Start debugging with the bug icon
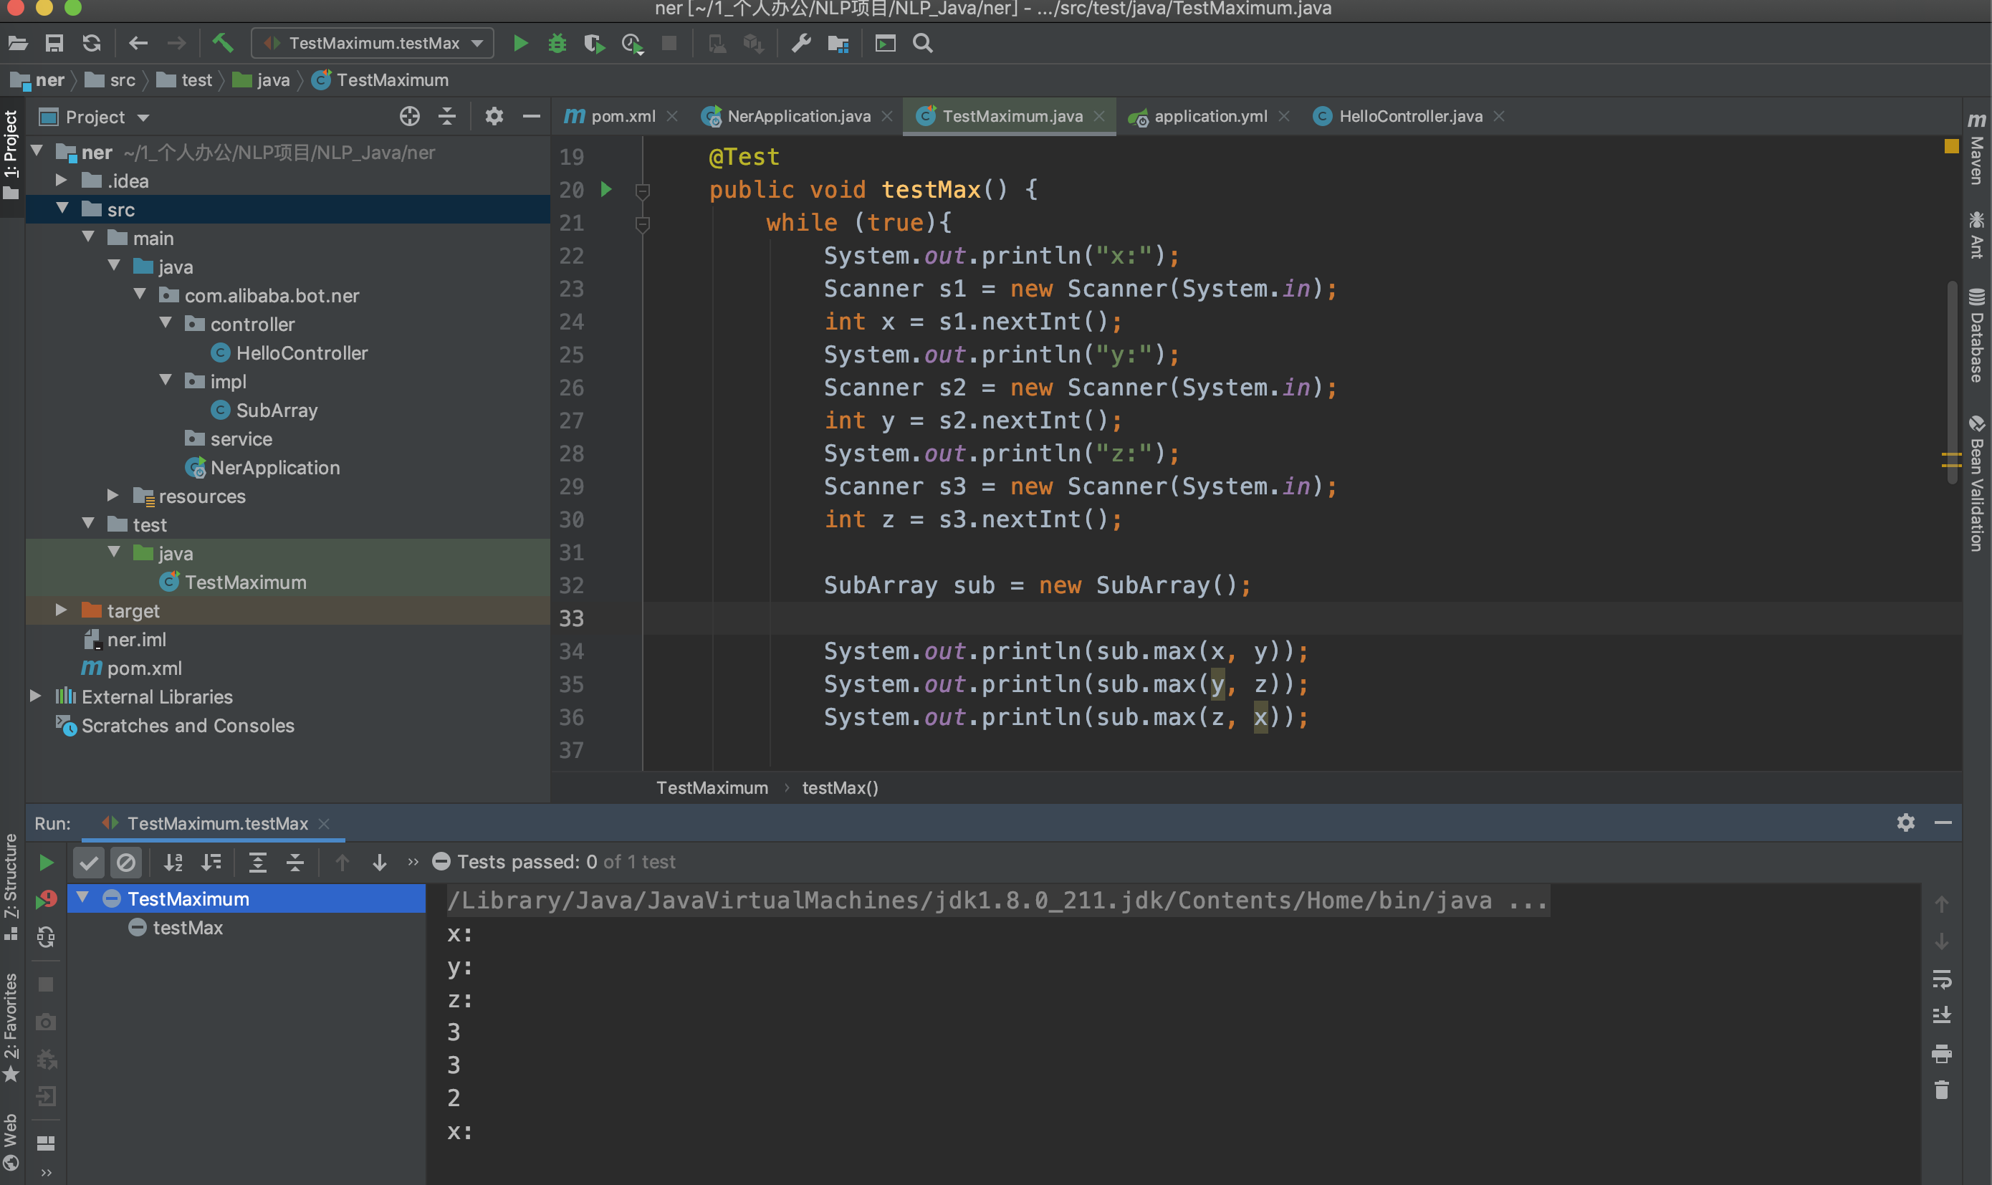This screenshot has width=1992, height=1185. [557, 43]
